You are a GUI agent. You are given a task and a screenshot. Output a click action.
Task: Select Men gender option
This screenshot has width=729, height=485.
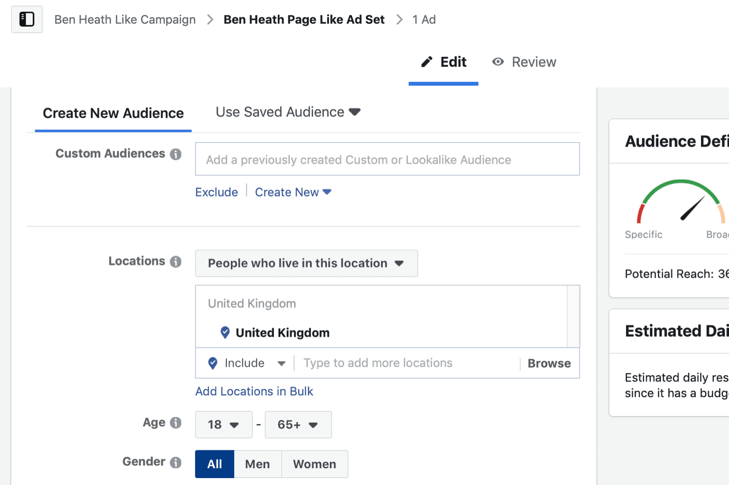[257, 464]
